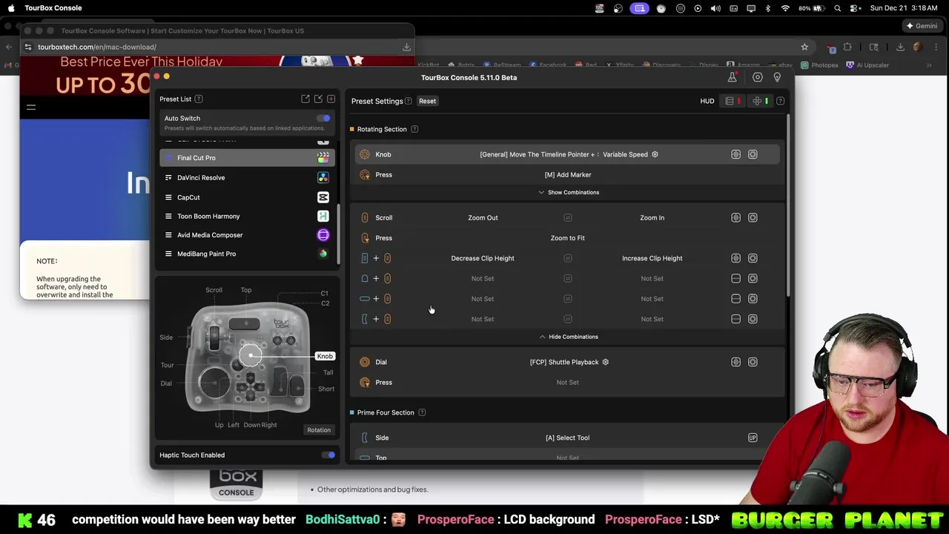The width and height of the screenshot is (949, 534).
Task: Open TourBox Console settings gear
Action: click(757, 77)
